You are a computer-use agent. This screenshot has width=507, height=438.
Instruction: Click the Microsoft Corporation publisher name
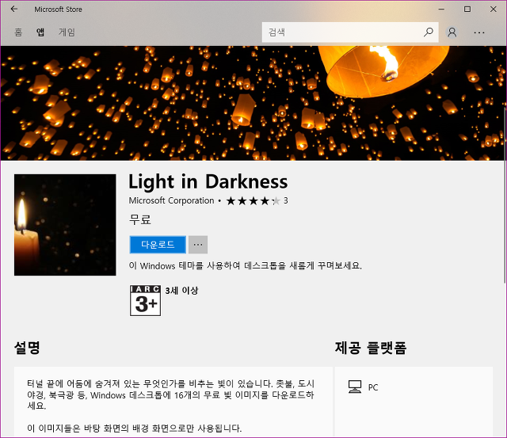pos(171,200)
